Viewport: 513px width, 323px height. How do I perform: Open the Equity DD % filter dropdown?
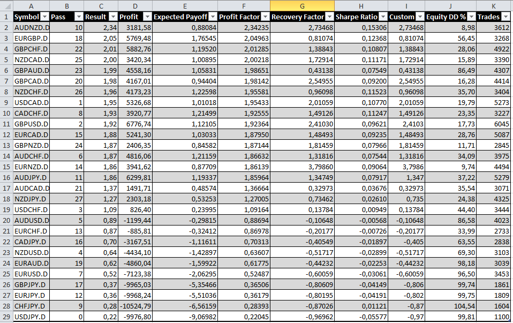coord(471,17)
